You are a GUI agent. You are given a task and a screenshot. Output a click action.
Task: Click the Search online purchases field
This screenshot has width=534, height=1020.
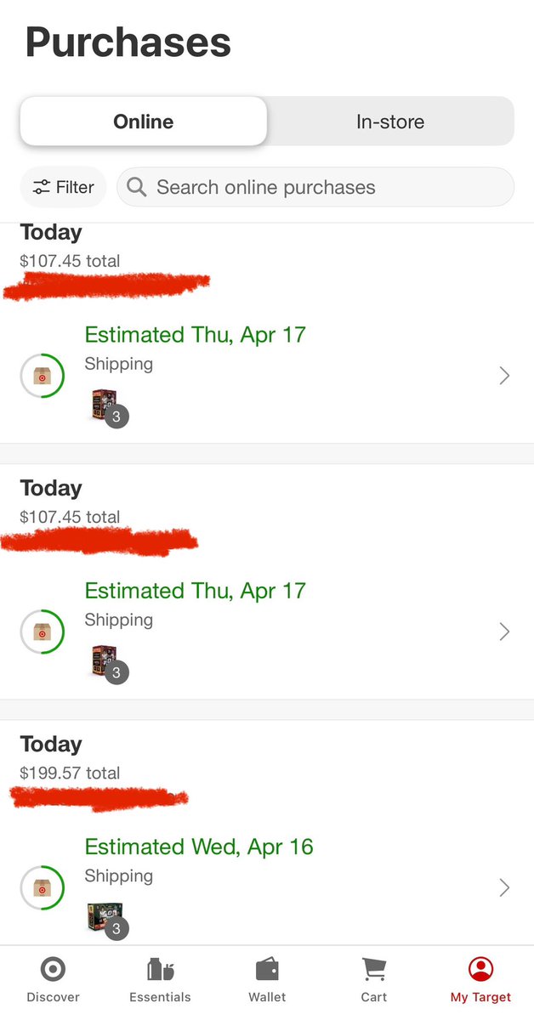(315, 187)
